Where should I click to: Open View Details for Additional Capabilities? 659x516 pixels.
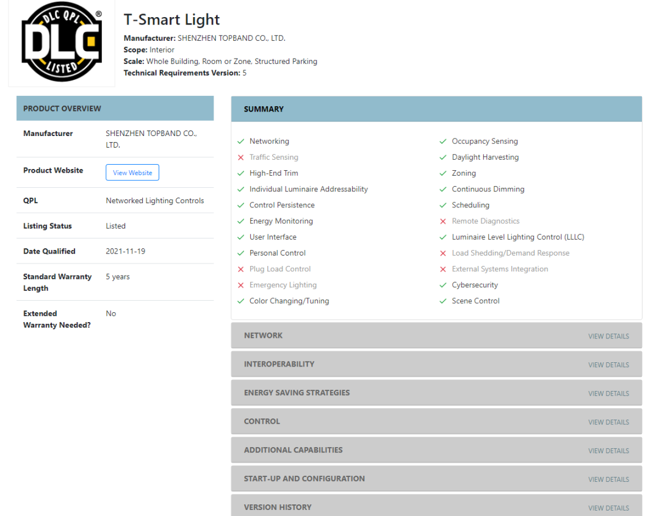608,451
